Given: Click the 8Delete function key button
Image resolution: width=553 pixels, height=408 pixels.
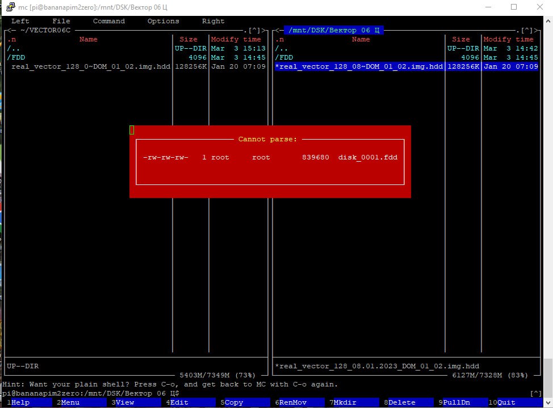Looking at the screenshot, I should 402,402.
